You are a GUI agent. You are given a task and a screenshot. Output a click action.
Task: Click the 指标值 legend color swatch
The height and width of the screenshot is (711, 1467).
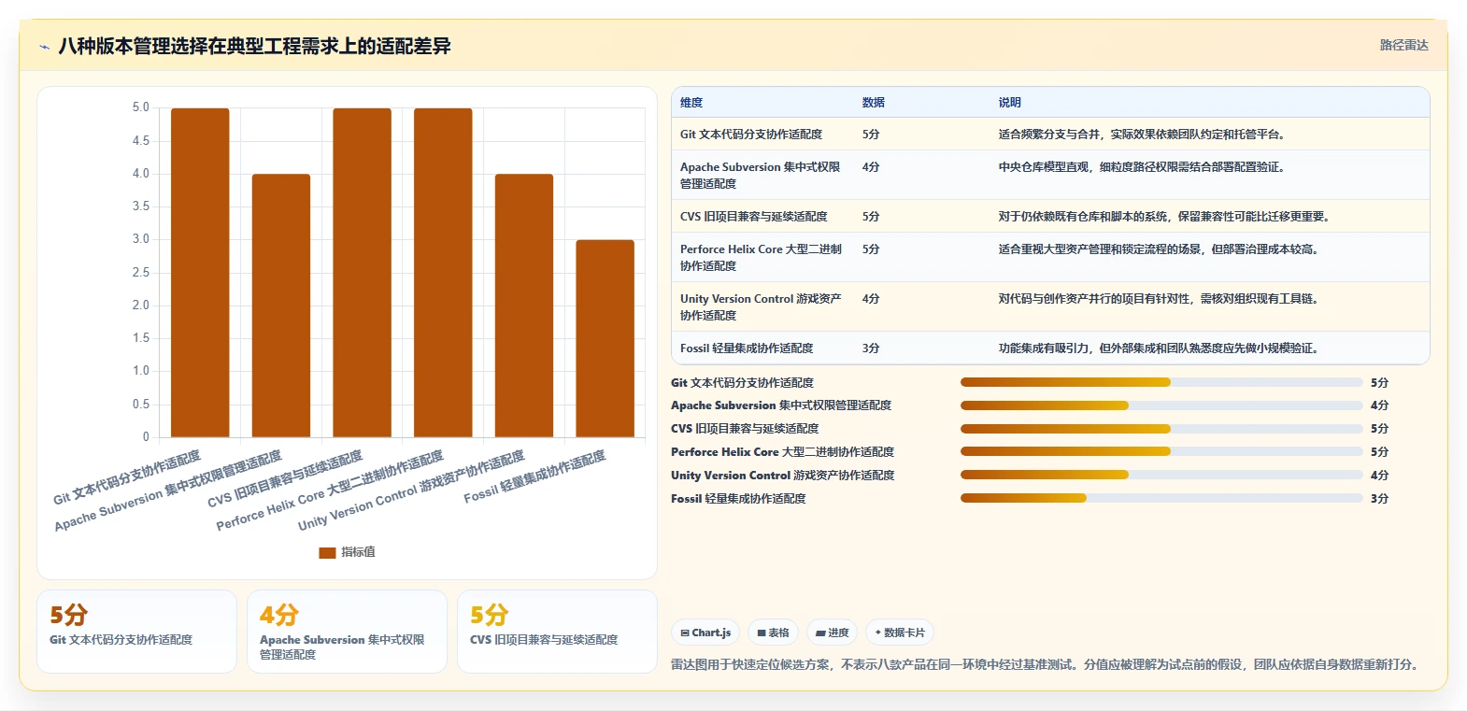coord(327,552)
